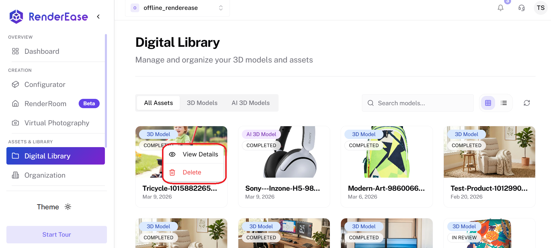This screenshot has width=551, height=248.
Task: Choose View Details from the context menu
Action: (x=194, y=154)
